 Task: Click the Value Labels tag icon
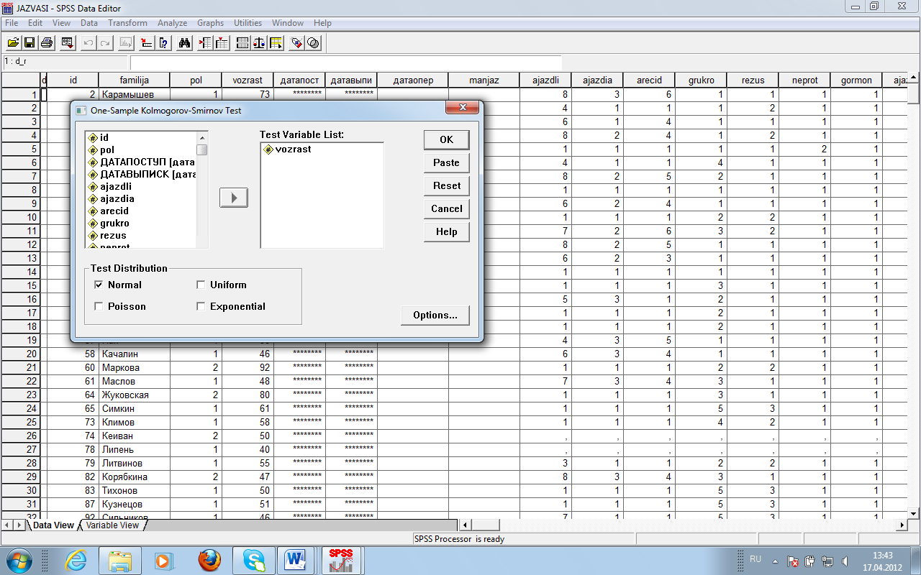pos(296,42)
